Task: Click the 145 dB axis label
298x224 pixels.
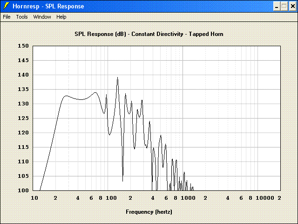Action: click(x=23, y=60)
